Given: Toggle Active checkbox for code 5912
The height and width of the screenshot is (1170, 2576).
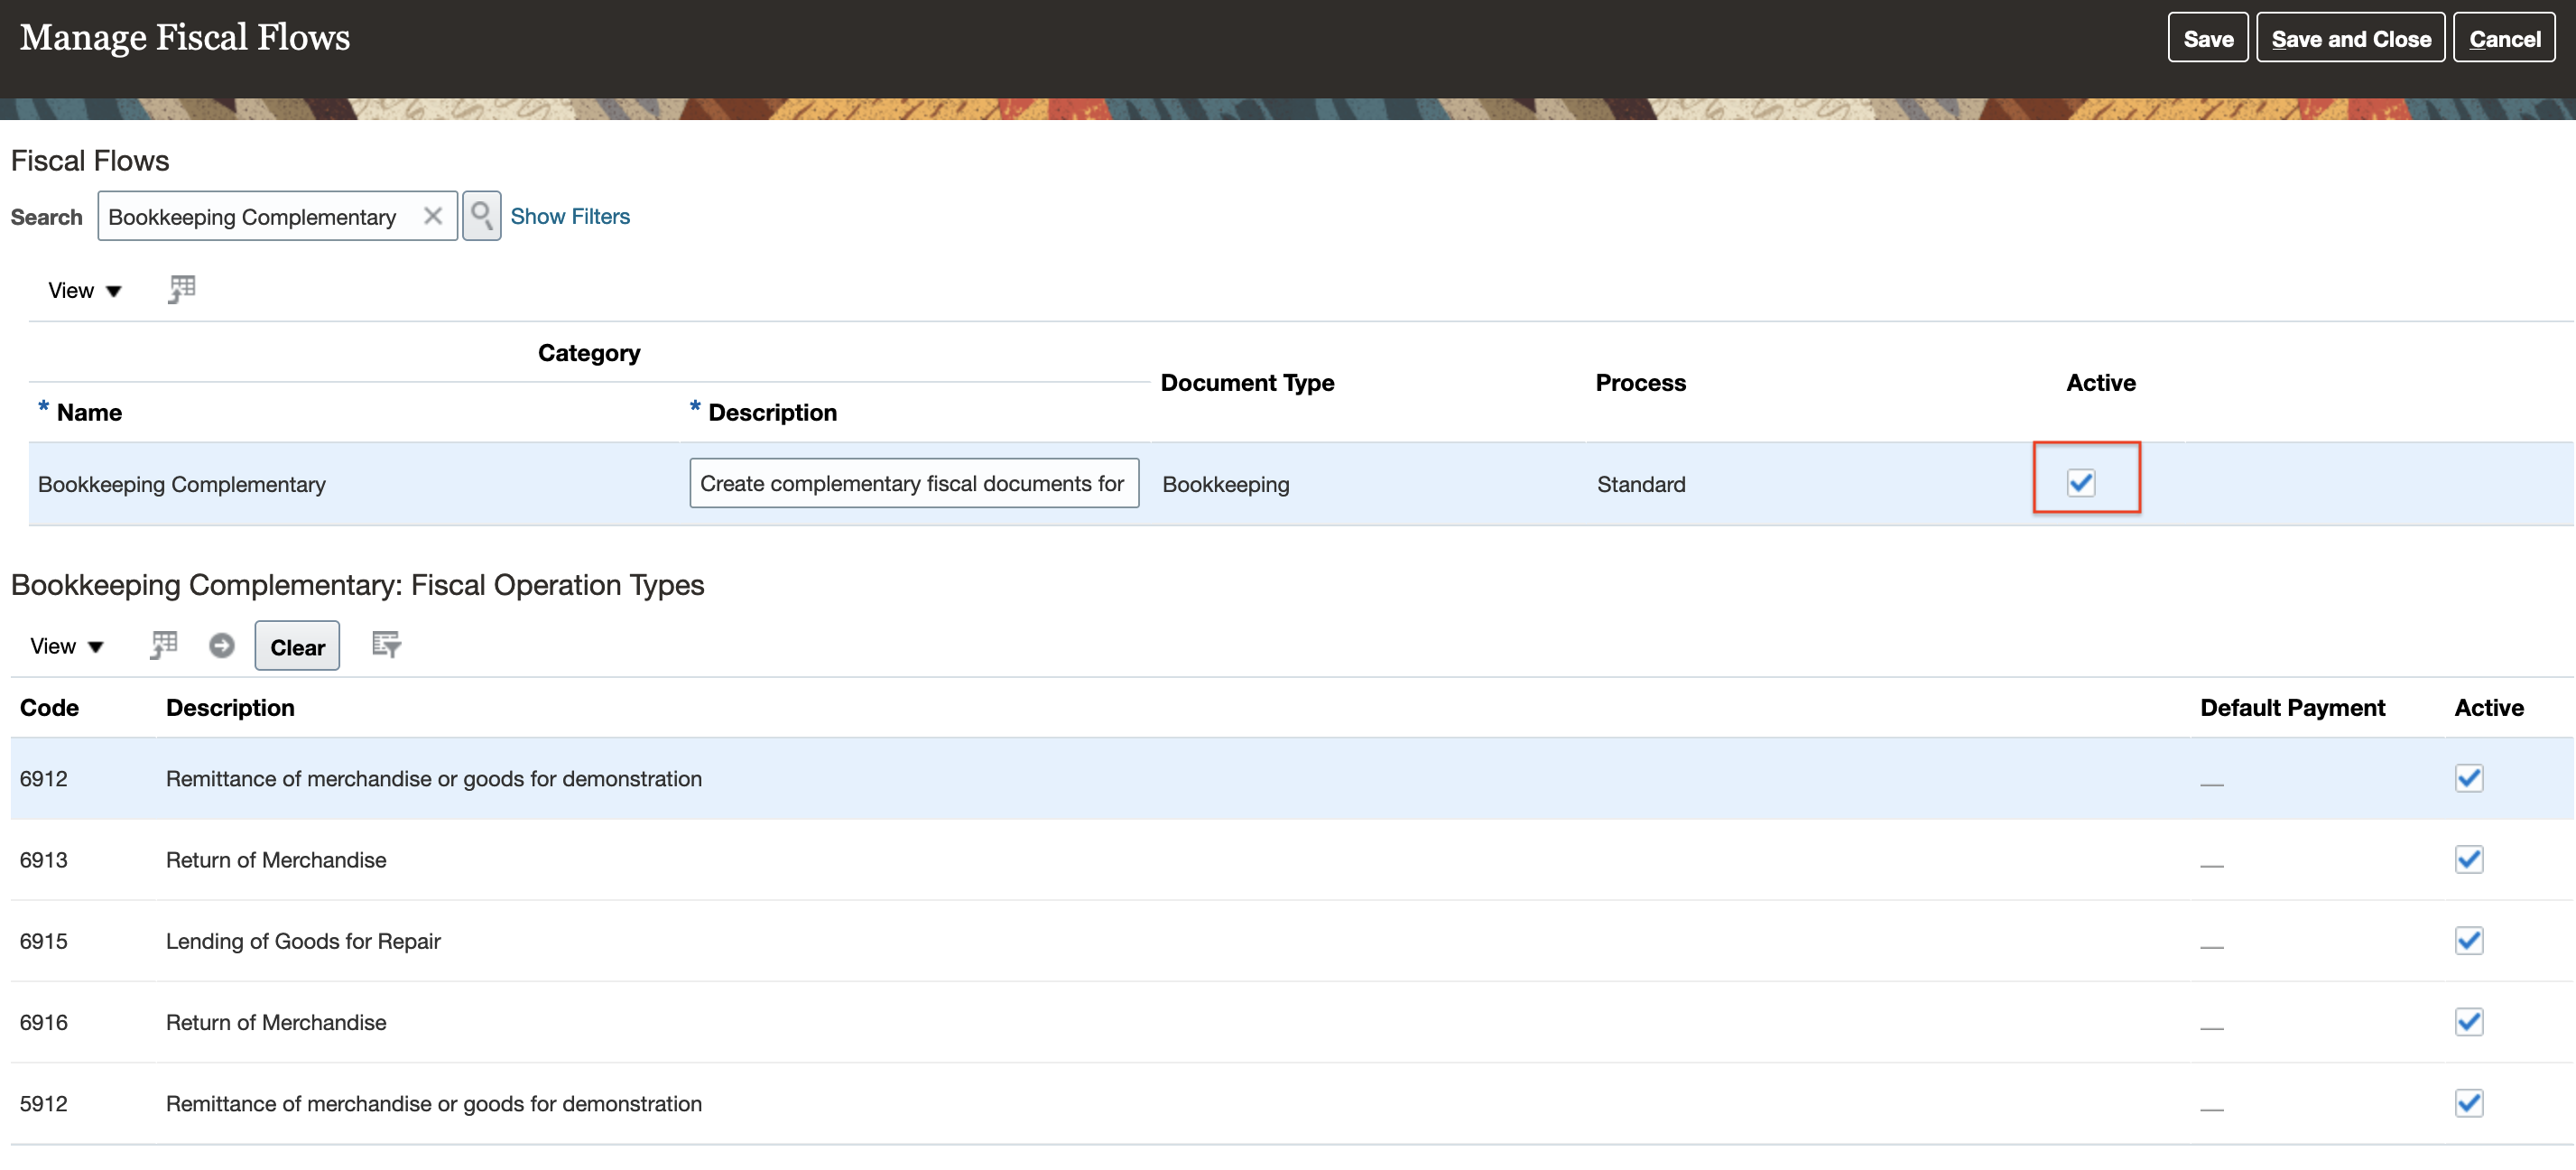Looking at the screenshot, I should point(2468,1103).
